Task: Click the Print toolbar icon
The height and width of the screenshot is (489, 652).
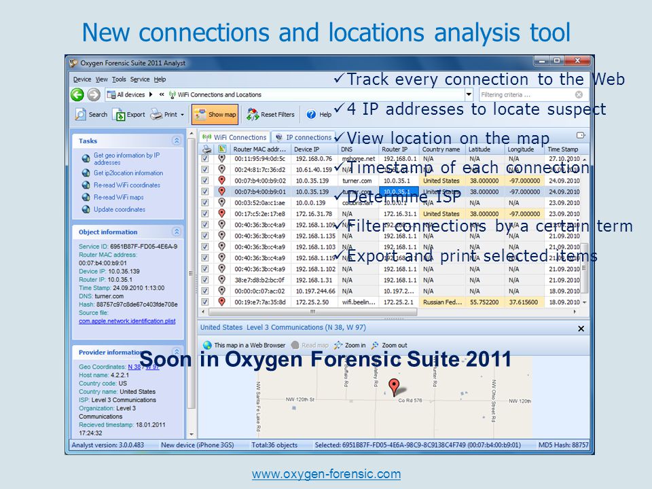Action: pyautogui.click(x=156, y=114)
